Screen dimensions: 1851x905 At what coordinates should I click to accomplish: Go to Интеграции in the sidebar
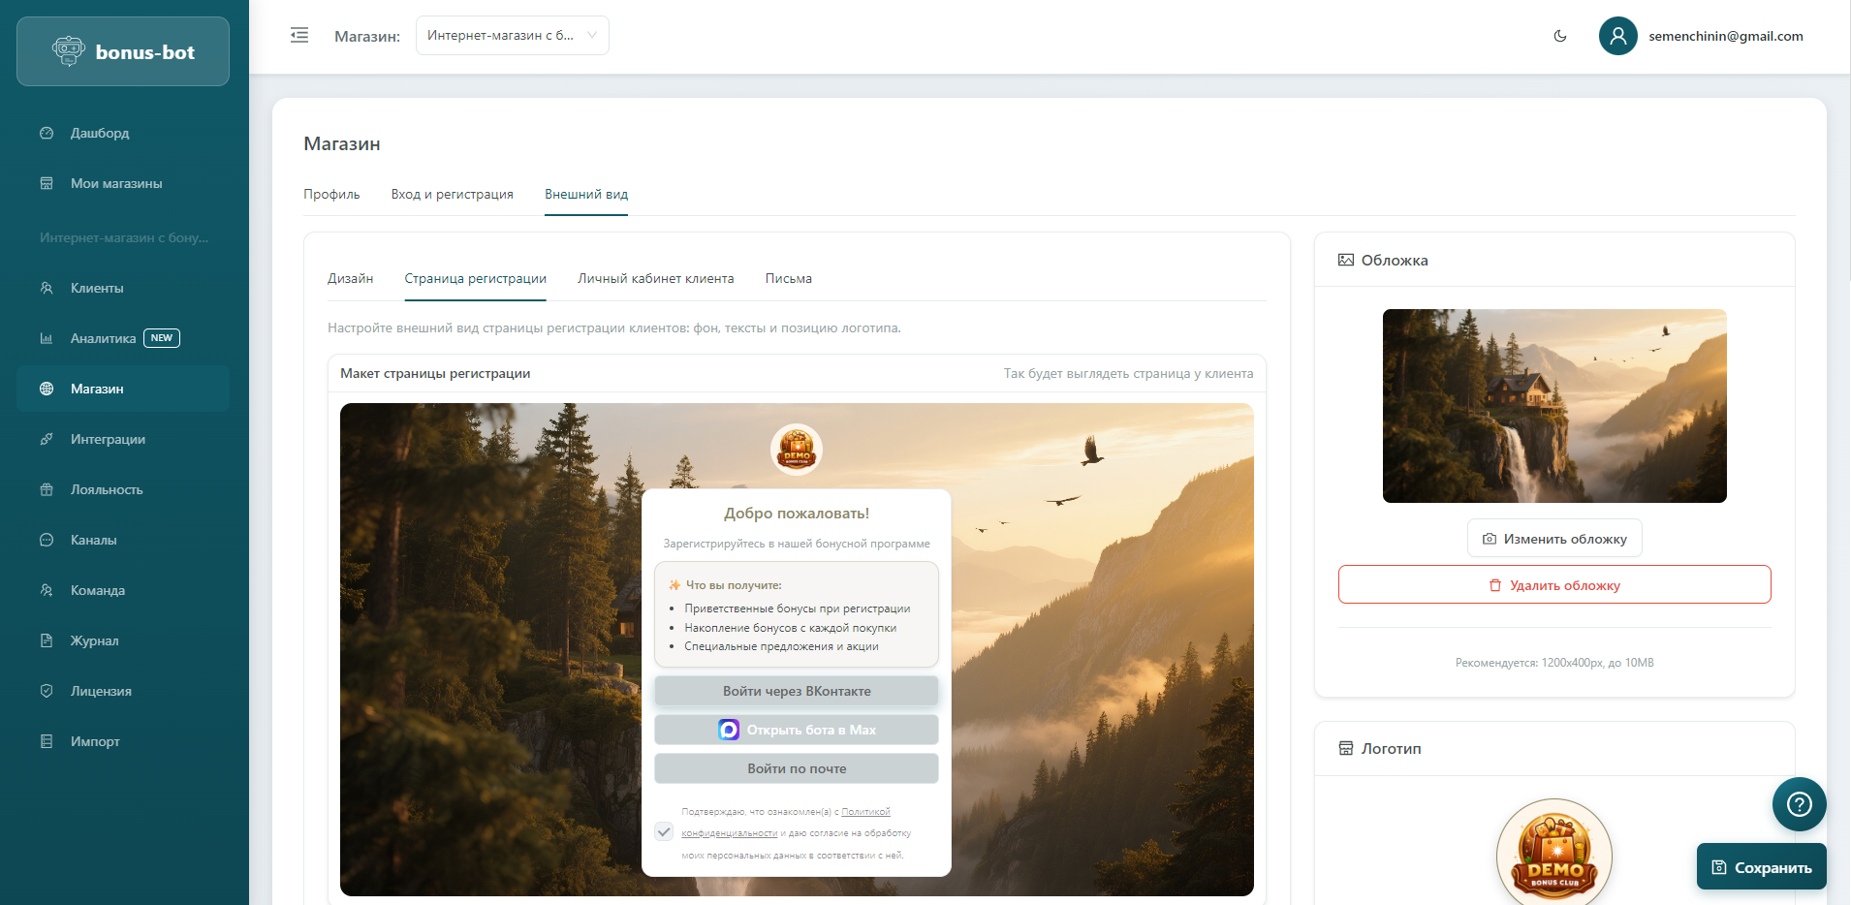108,439
